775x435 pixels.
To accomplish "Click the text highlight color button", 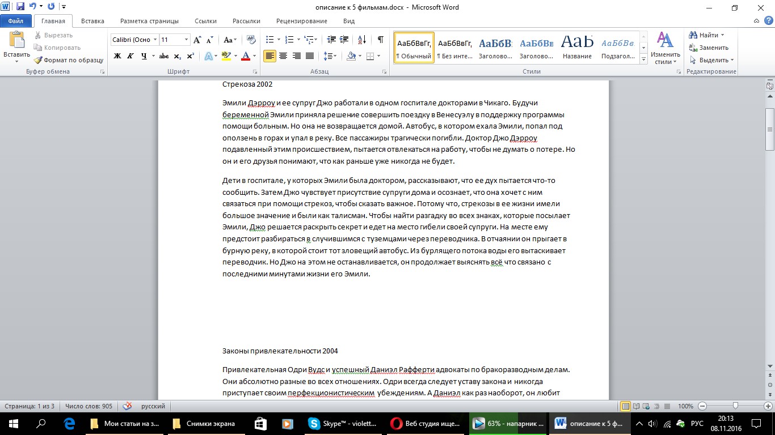I will (x=225, y=56).
